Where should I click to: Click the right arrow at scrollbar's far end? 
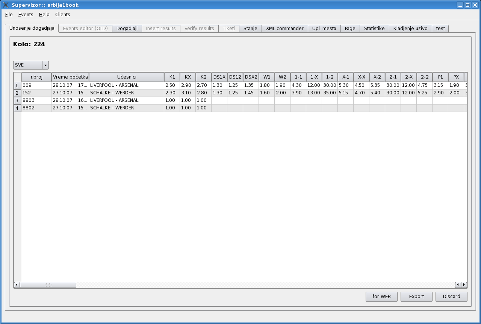coord(464,285)
